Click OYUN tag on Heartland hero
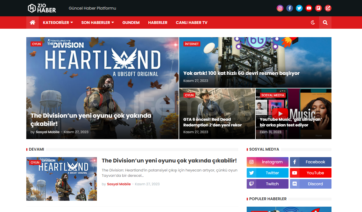The image size is (362, 212). (36, 44)
